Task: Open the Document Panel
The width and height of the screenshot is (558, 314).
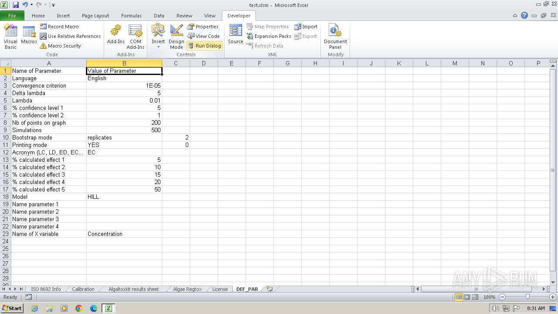Action: point(335,37)
